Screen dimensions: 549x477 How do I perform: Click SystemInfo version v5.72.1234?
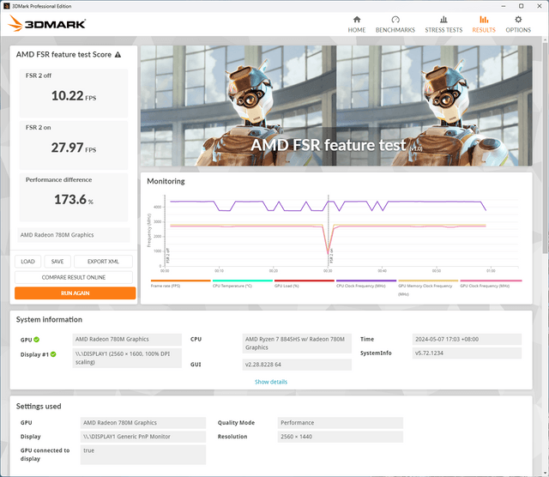click(467, 353)
